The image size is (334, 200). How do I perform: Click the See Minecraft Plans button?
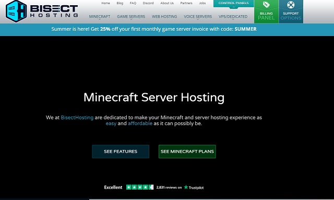[x=187, y=152]
